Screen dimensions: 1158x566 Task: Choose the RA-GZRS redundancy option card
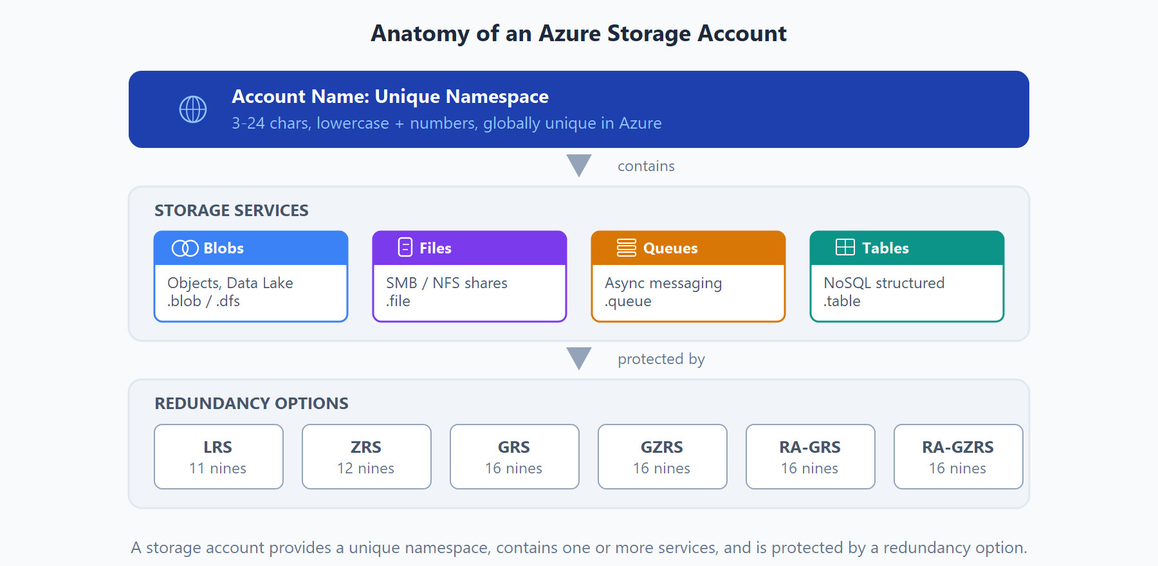point(959,457)
